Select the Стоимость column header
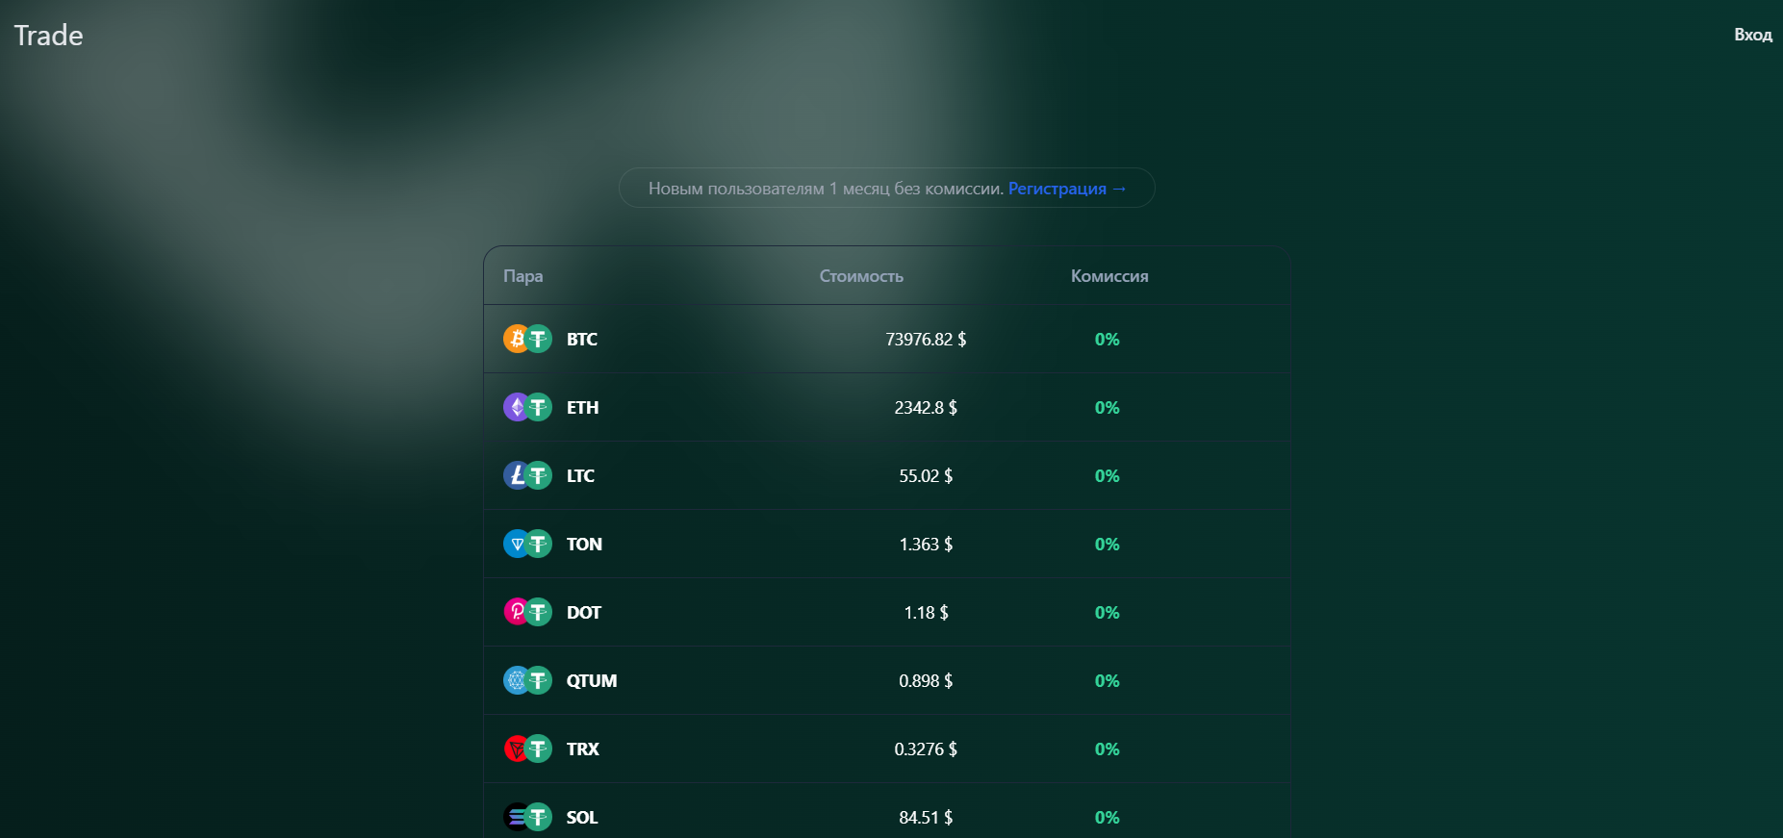Viewport: 1783px width, 838px height. click(x=861, y=276)
